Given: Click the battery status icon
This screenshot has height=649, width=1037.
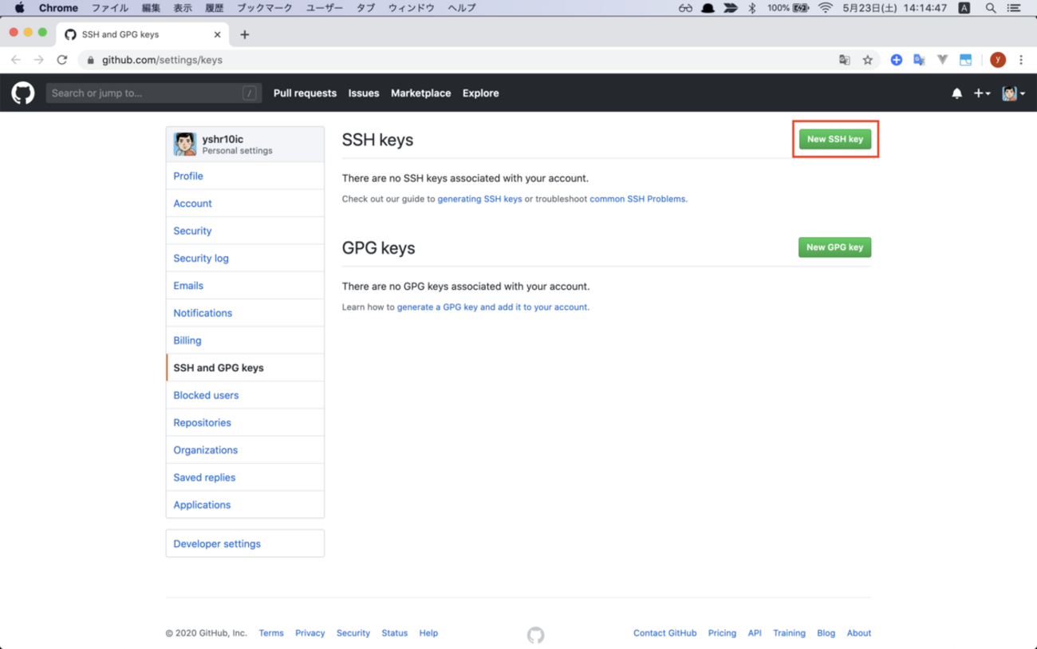Looking at the screenshot, I should pyautogui.click(x=801, y=8).
